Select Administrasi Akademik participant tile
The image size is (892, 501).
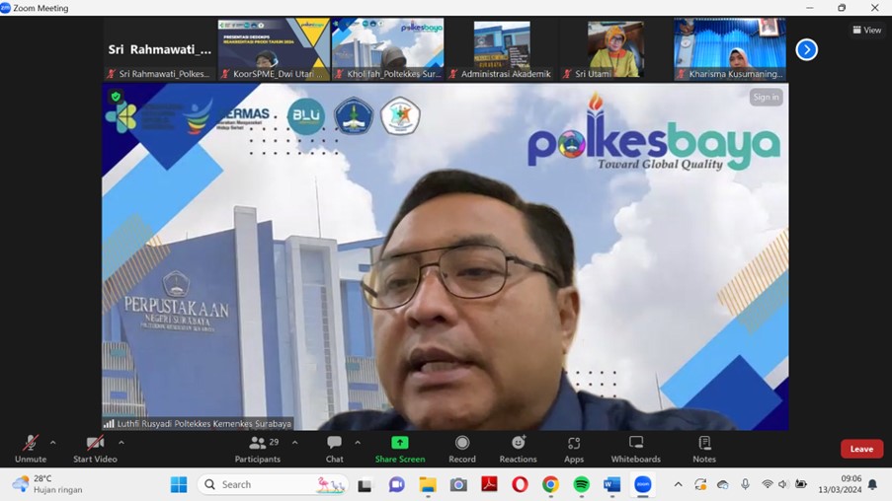pos(502,49)
